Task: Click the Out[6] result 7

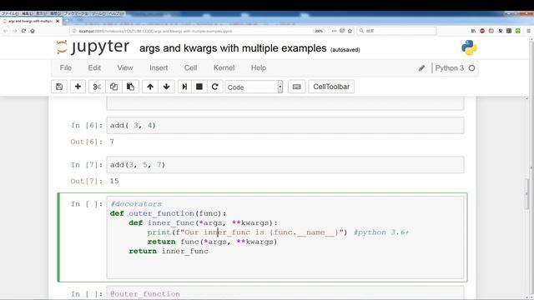Action: [112, 142]
